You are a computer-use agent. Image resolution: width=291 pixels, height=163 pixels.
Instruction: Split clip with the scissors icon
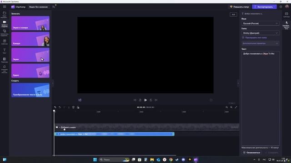(x=69, y=107)
